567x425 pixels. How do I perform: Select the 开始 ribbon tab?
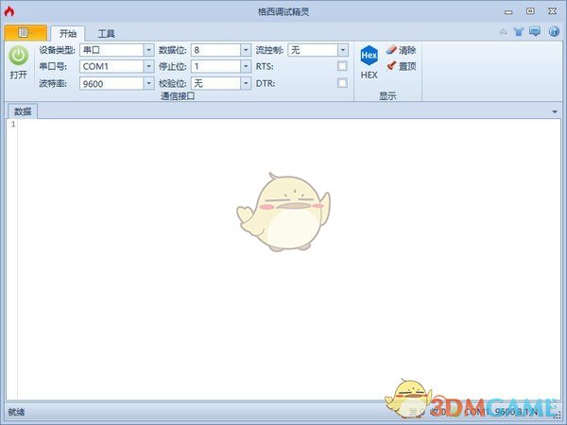point(67,33)
